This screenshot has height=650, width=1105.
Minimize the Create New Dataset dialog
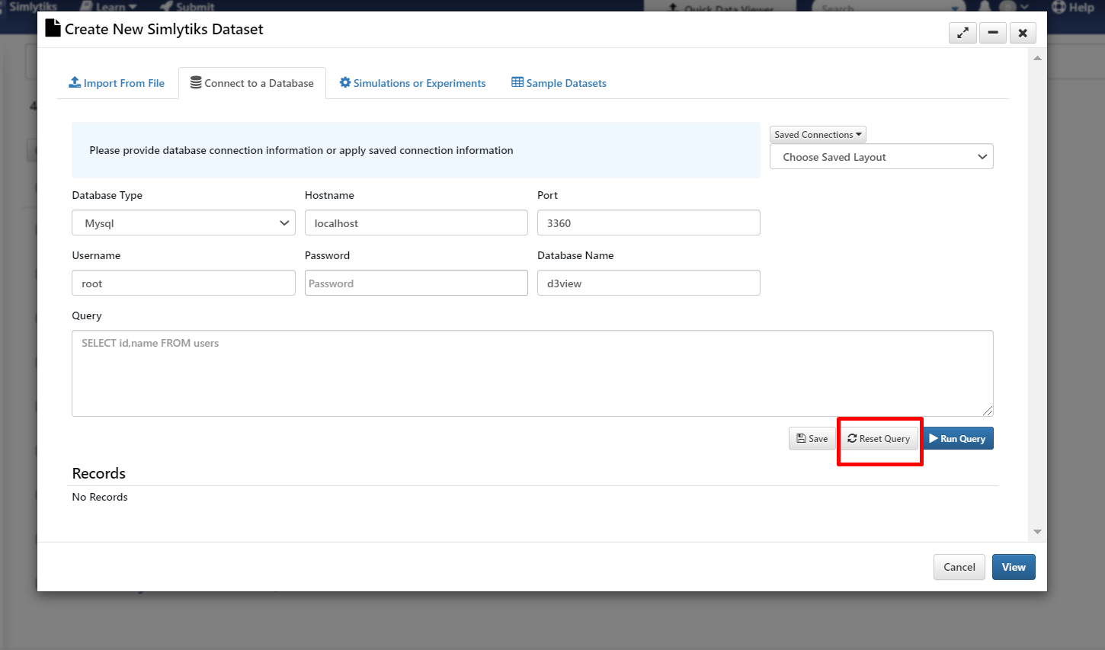point(993,33)
